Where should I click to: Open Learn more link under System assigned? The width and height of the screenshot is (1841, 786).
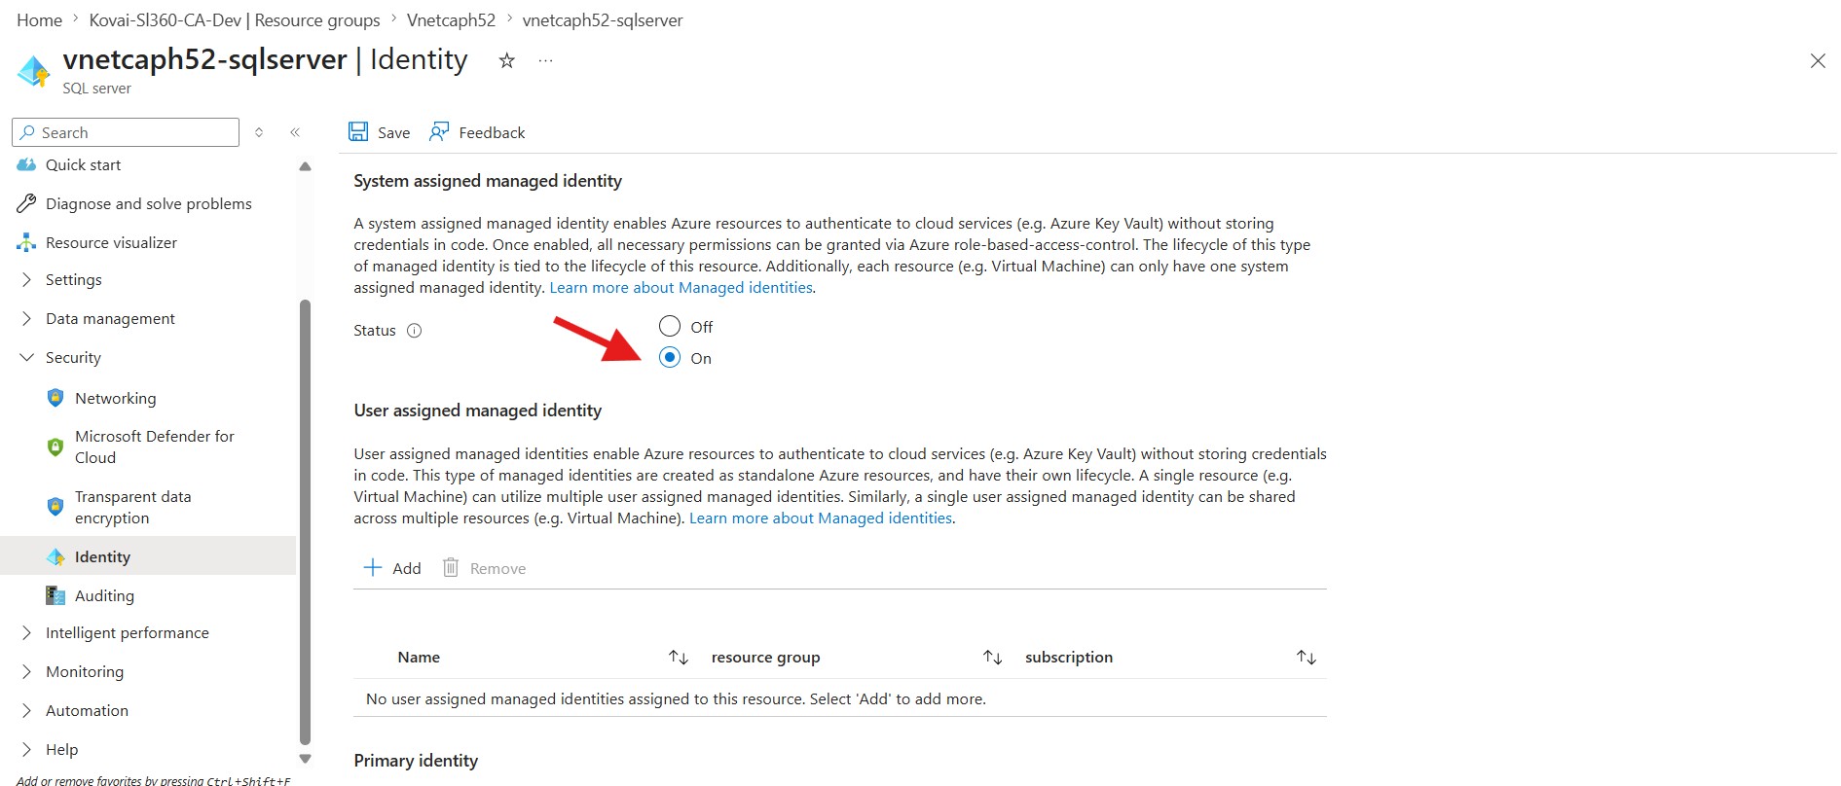click(x=681, y=288)
